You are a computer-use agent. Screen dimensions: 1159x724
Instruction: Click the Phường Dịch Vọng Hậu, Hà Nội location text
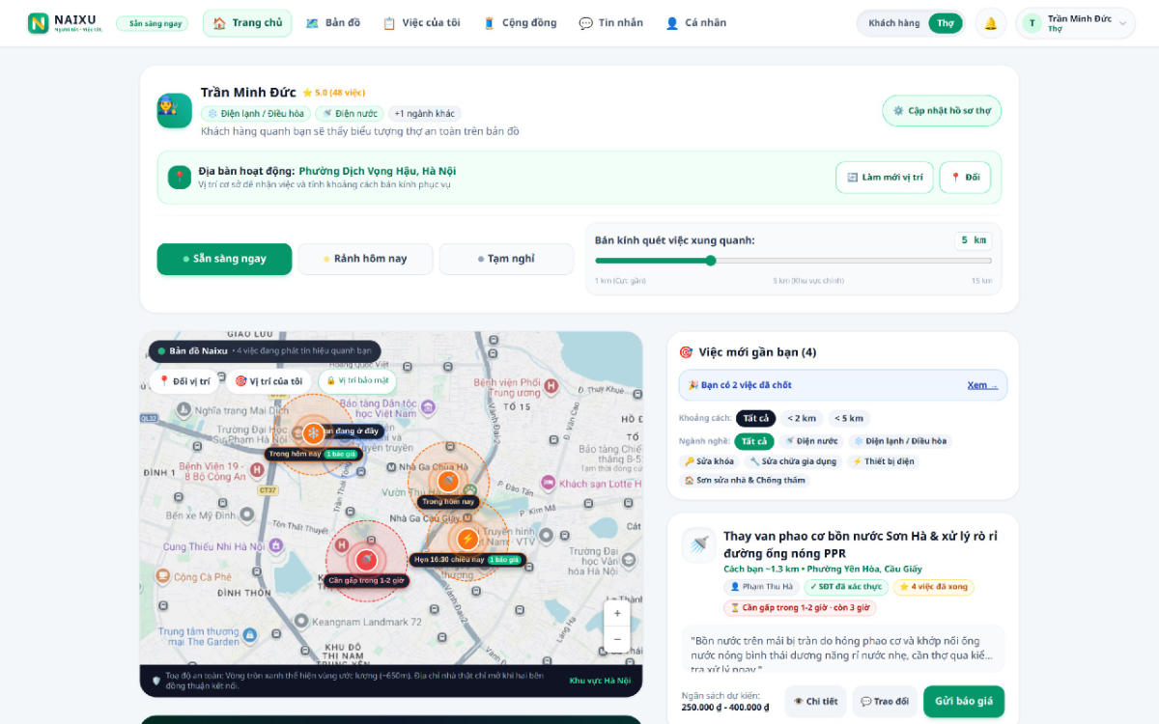pos(378,171)
